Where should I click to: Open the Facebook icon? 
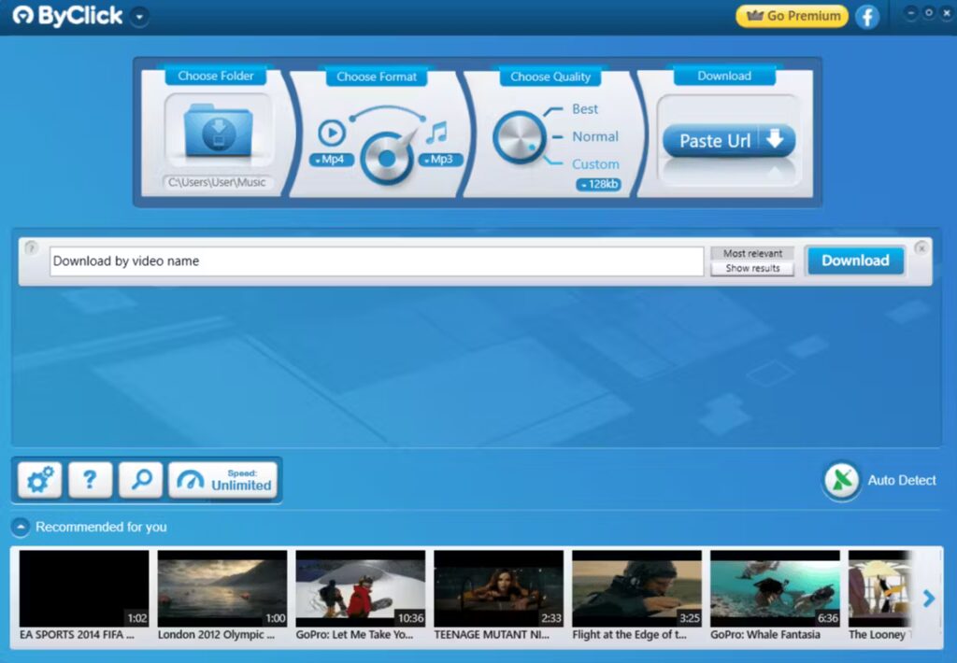(867, 16)
